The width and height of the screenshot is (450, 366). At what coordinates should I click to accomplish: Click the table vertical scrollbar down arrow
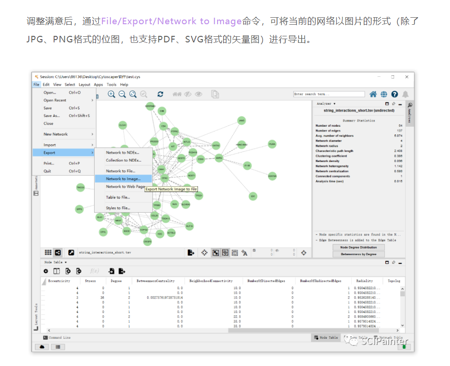tap(402, 325)
